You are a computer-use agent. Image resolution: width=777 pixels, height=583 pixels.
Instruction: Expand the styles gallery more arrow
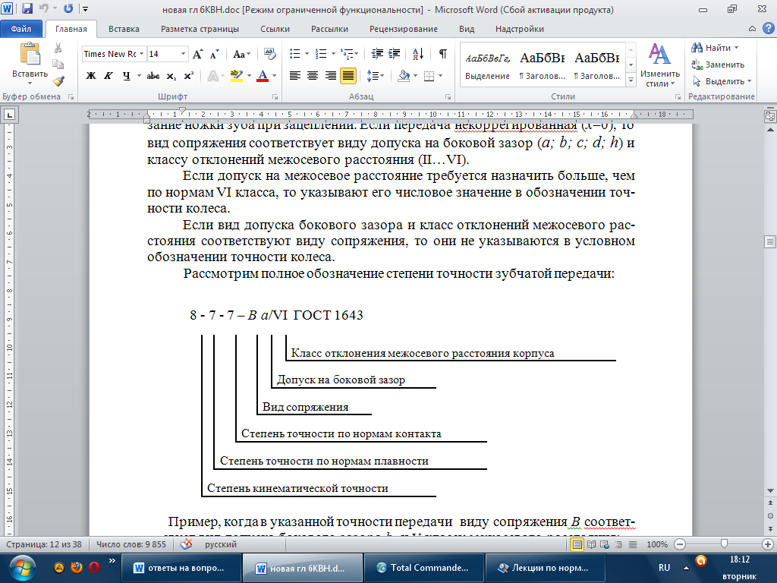(x=631, y=80)
